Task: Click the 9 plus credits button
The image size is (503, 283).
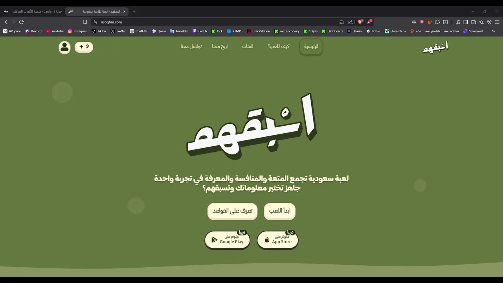Action: coord(84,47)
